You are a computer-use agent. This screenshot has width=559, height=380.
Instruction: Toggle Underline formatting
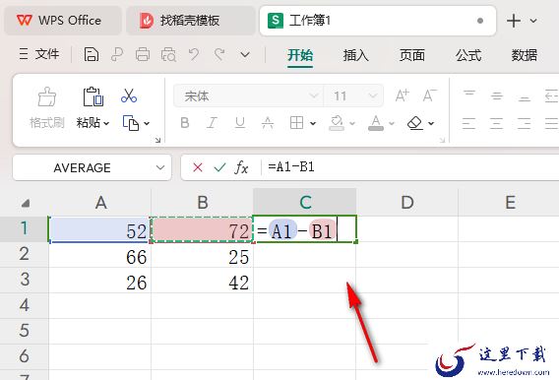[240, 123]
